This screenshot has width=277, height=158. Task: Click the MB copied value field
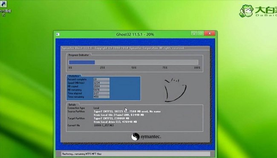click(101, 86)
